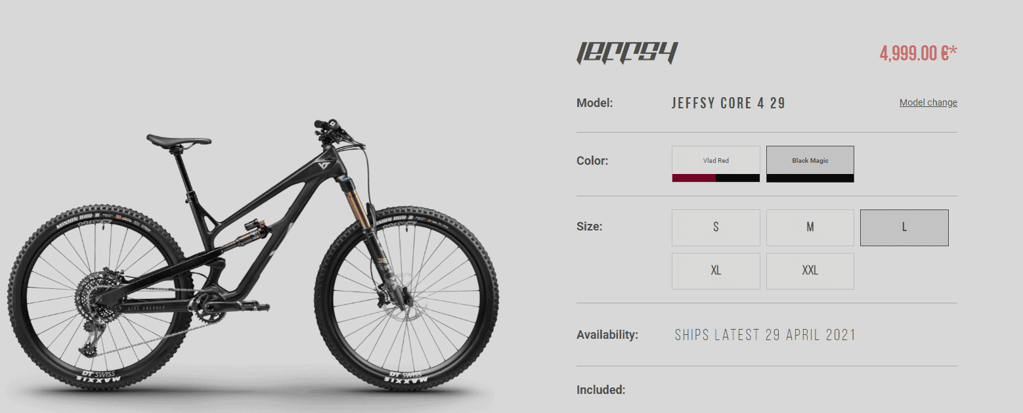Screen dimensions: 1023x413
Task: Choose the Vlad Red color option
Action: [716, 164]
